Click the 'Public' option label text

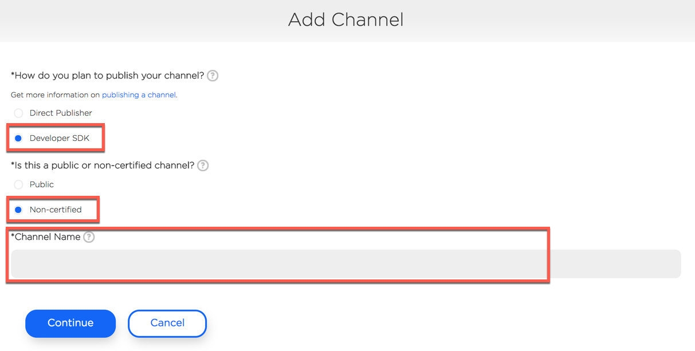(x=42, y=184)
